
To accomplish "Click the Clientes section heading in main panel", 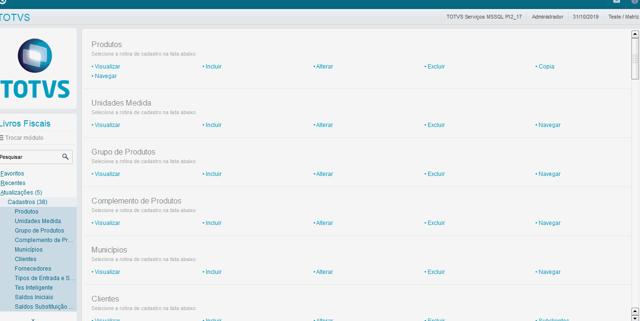I will coord(105,299).
